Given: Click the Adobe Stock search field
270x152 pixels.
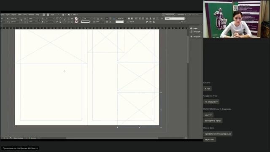Looking at the screenshot, I should [x=196, y=15].
